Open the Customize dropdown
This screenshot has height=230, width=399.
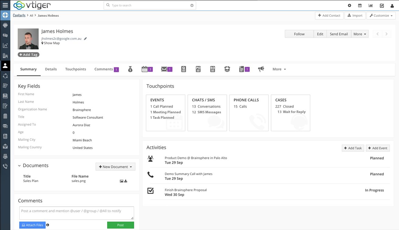tap(381, 15)
